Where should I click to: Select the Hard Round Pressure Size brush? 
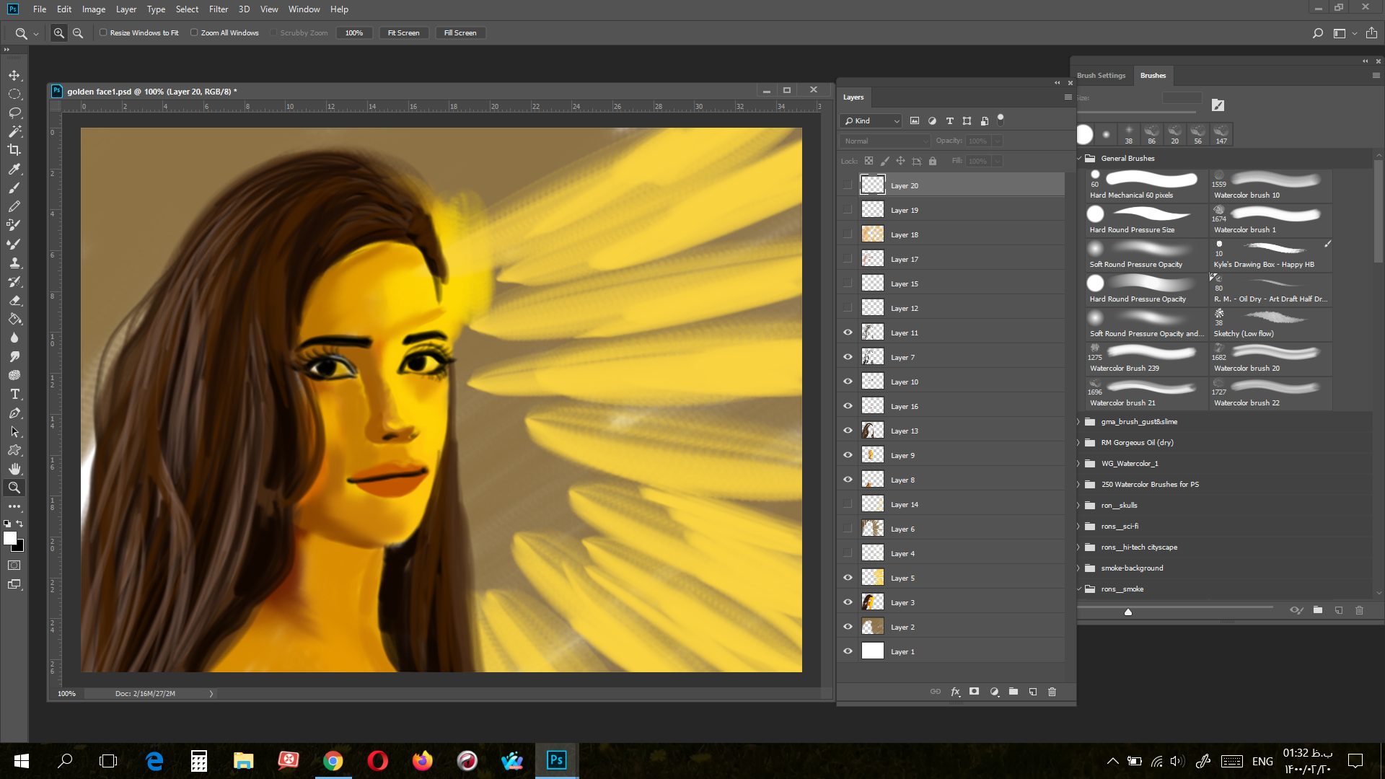(x=1147, y=220)
